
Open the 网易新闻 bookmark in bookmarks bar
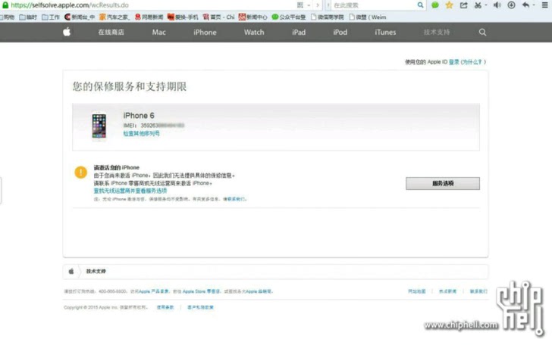click(x=149, y=17)
